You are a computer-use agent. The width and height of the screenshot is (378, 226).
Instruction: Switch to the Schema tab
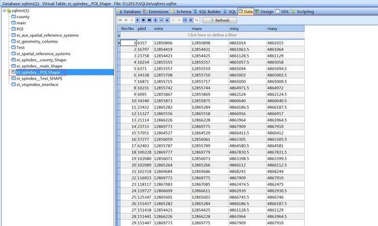click(x=181, y=11)
